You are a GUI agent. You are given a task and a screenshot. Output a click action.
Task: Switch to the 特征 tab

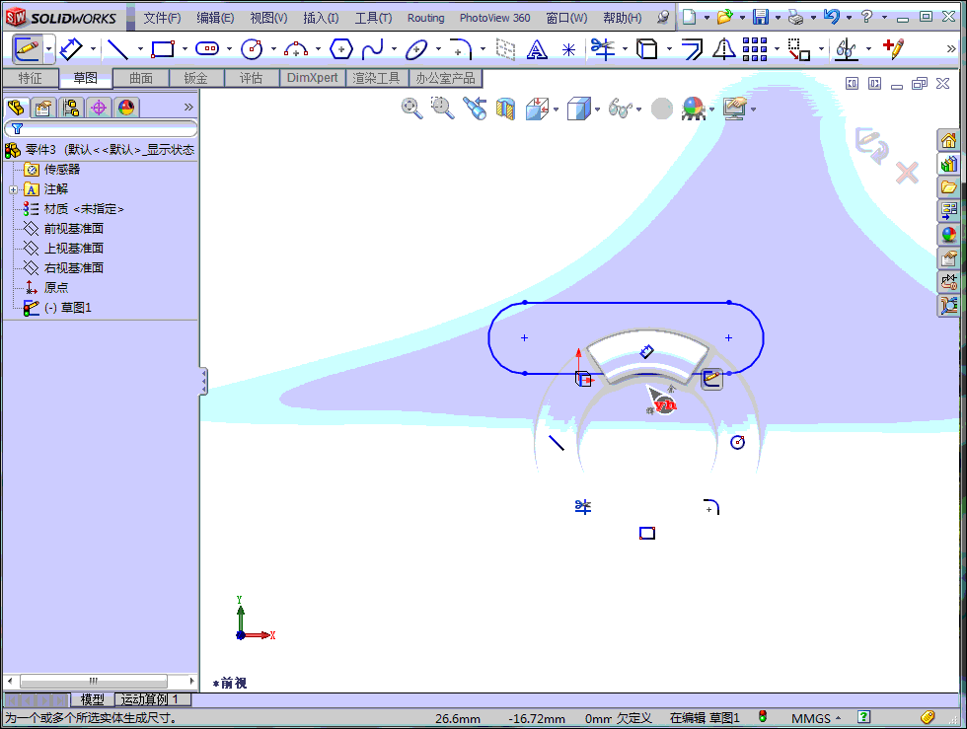[x=31, y=78]
